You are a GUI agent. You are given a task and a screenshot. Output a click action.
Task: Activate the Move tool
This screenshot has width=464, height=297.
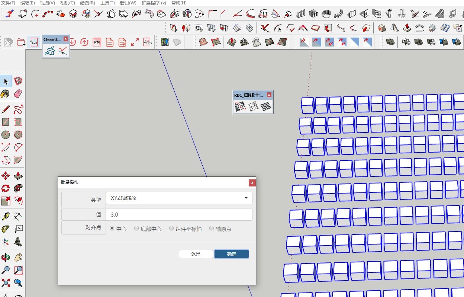click(x=6, y=176)
